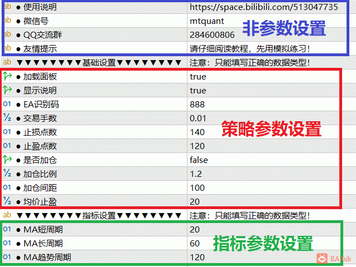356x267 pixels.
Task: Toggle the 显示说明 true value
Action: (198, 90)
